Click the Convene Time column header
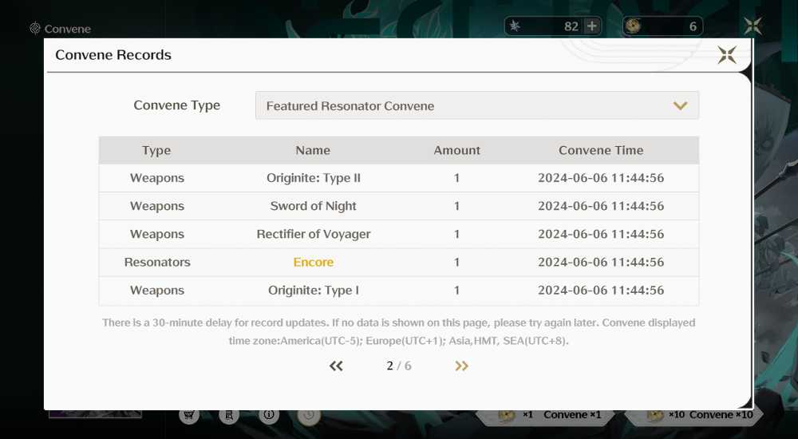Screen dimensions: 798x439 pos(601,150)
